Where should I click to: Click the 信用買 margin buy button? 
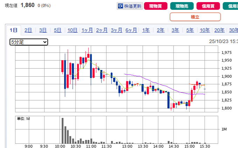tap(208, 6)
